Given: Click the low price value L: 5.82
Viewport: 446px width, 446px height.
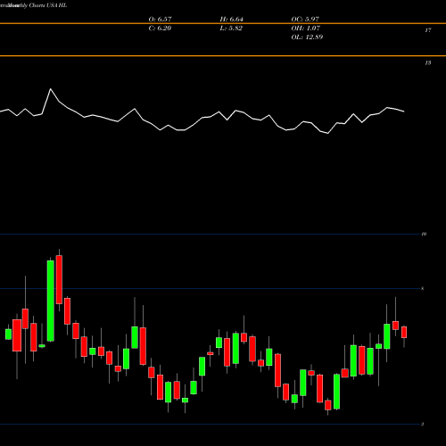Looking at the screenshot, I should pos(231,29).
